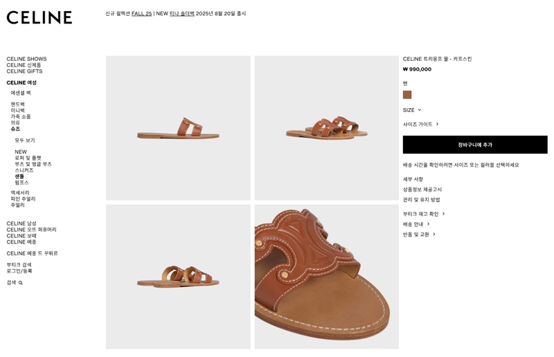Click the CELINE logo
This screenshot has width=554, height=357.
[x=39, y=17]
